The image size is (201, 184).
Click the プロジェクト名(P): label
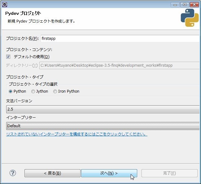tap(22, 39)
